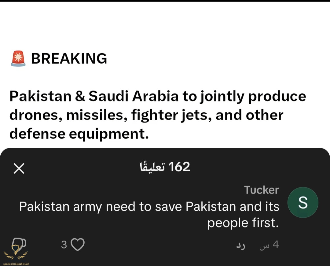Open the Tucker username link

click(x=261, y=190)
